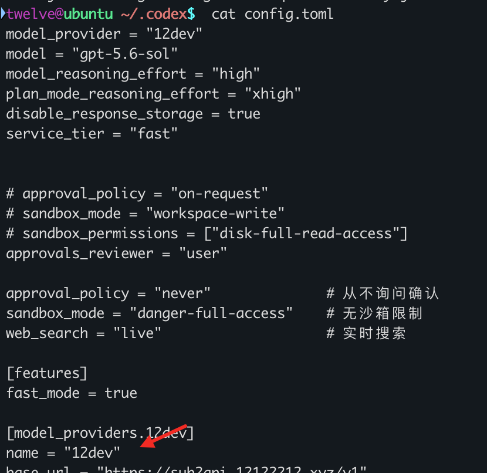Screen dimensions: 487x473
Task: Click the cat config.toml command text
Action: pyautogui.click(x=272, y=15)
